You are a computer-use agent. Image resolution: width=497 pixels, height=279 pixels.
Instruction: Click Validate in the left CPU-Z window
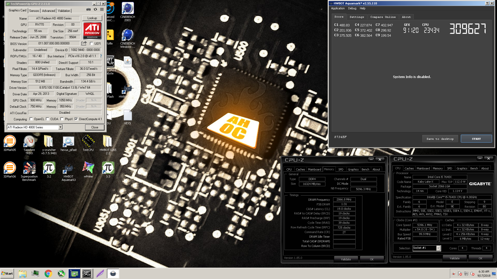[x=346, y=259]
